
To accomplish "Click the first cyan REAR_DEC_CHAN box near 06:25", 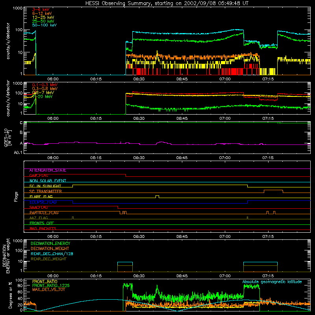I will [125, 264].
